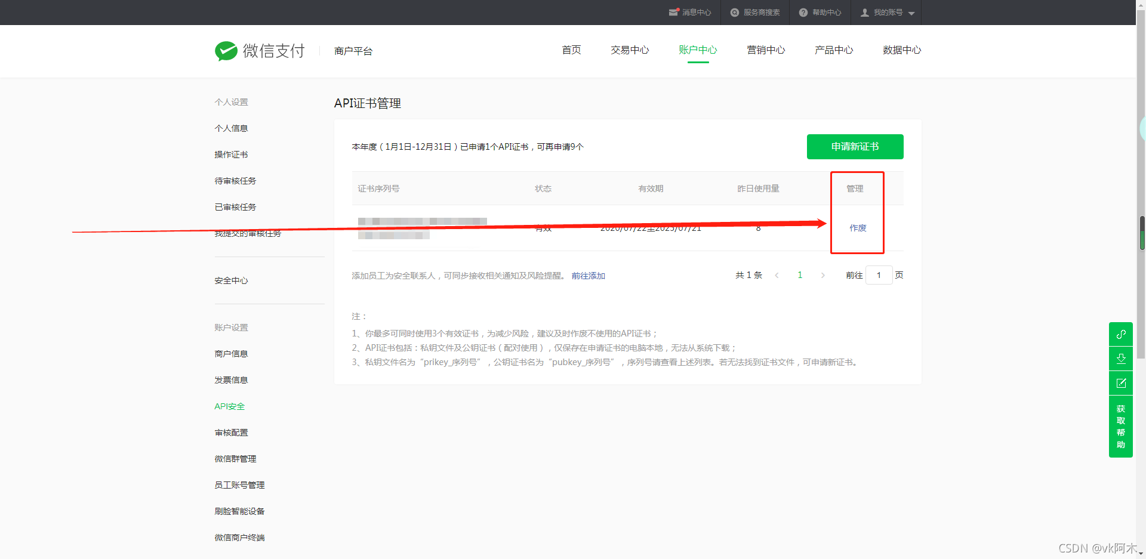Image resolution: width=1146 pixels, height=559 pixels.
Task: Click the WeChat Pay logo icon
Action: pyautogui.click(x=226, y=51)
